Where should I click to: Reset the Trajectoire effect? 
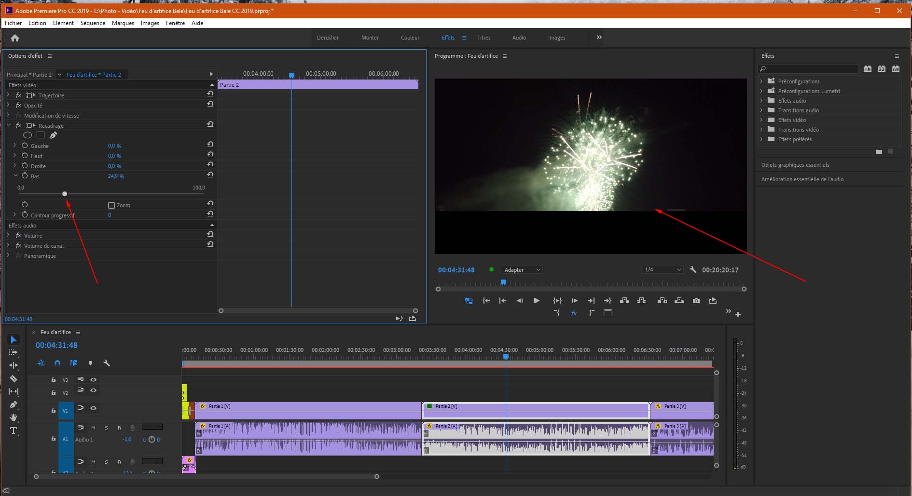(210, 94)
